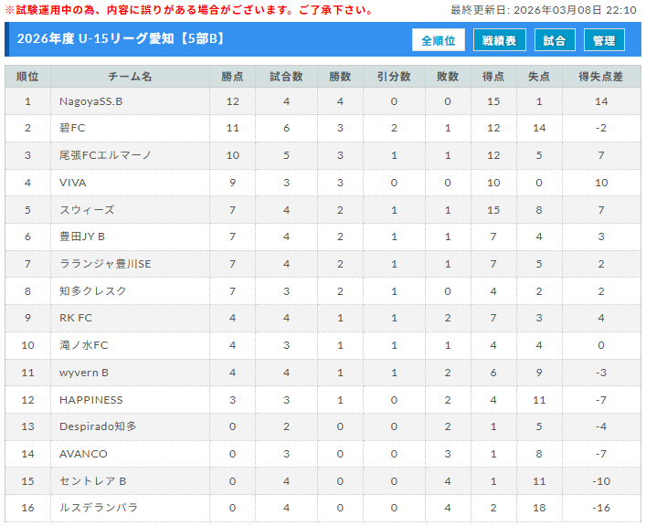The height and width of the screenshot is (526, 646).
Task: Click the ラランジャ豊川SE team name
Action: pos(105,264)
